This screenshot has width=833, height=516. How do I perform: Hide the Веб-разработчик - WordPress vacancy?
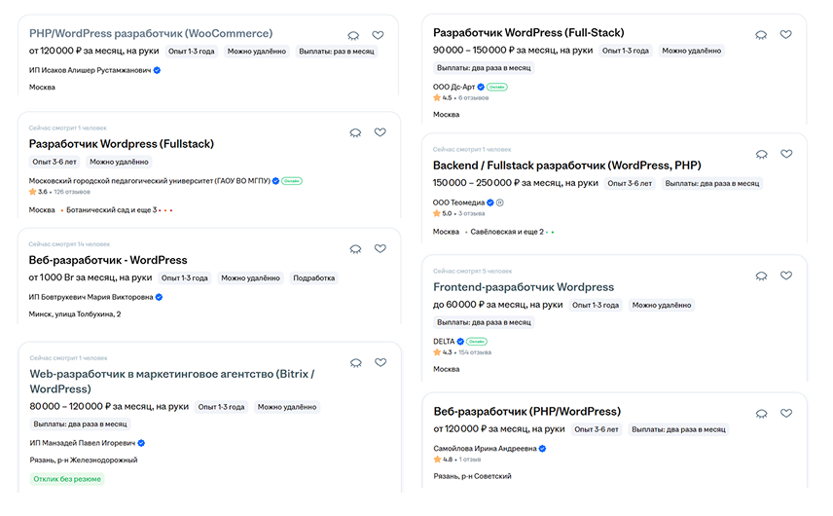(x=355, y=248)
